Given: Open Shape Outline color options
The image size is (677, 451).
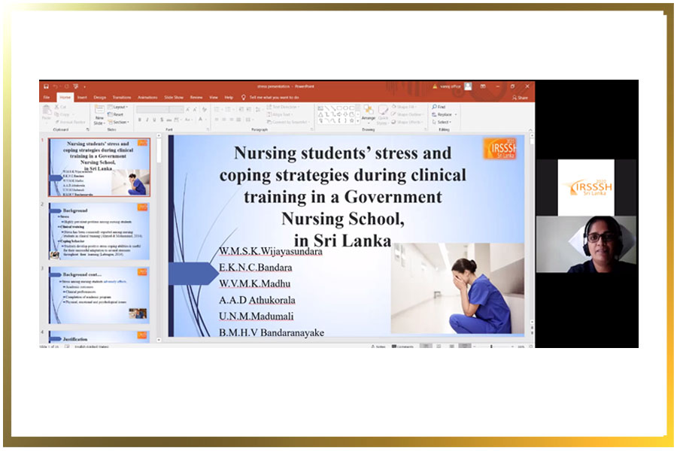Looking at the screenshot, I should [x=407, y=114].
